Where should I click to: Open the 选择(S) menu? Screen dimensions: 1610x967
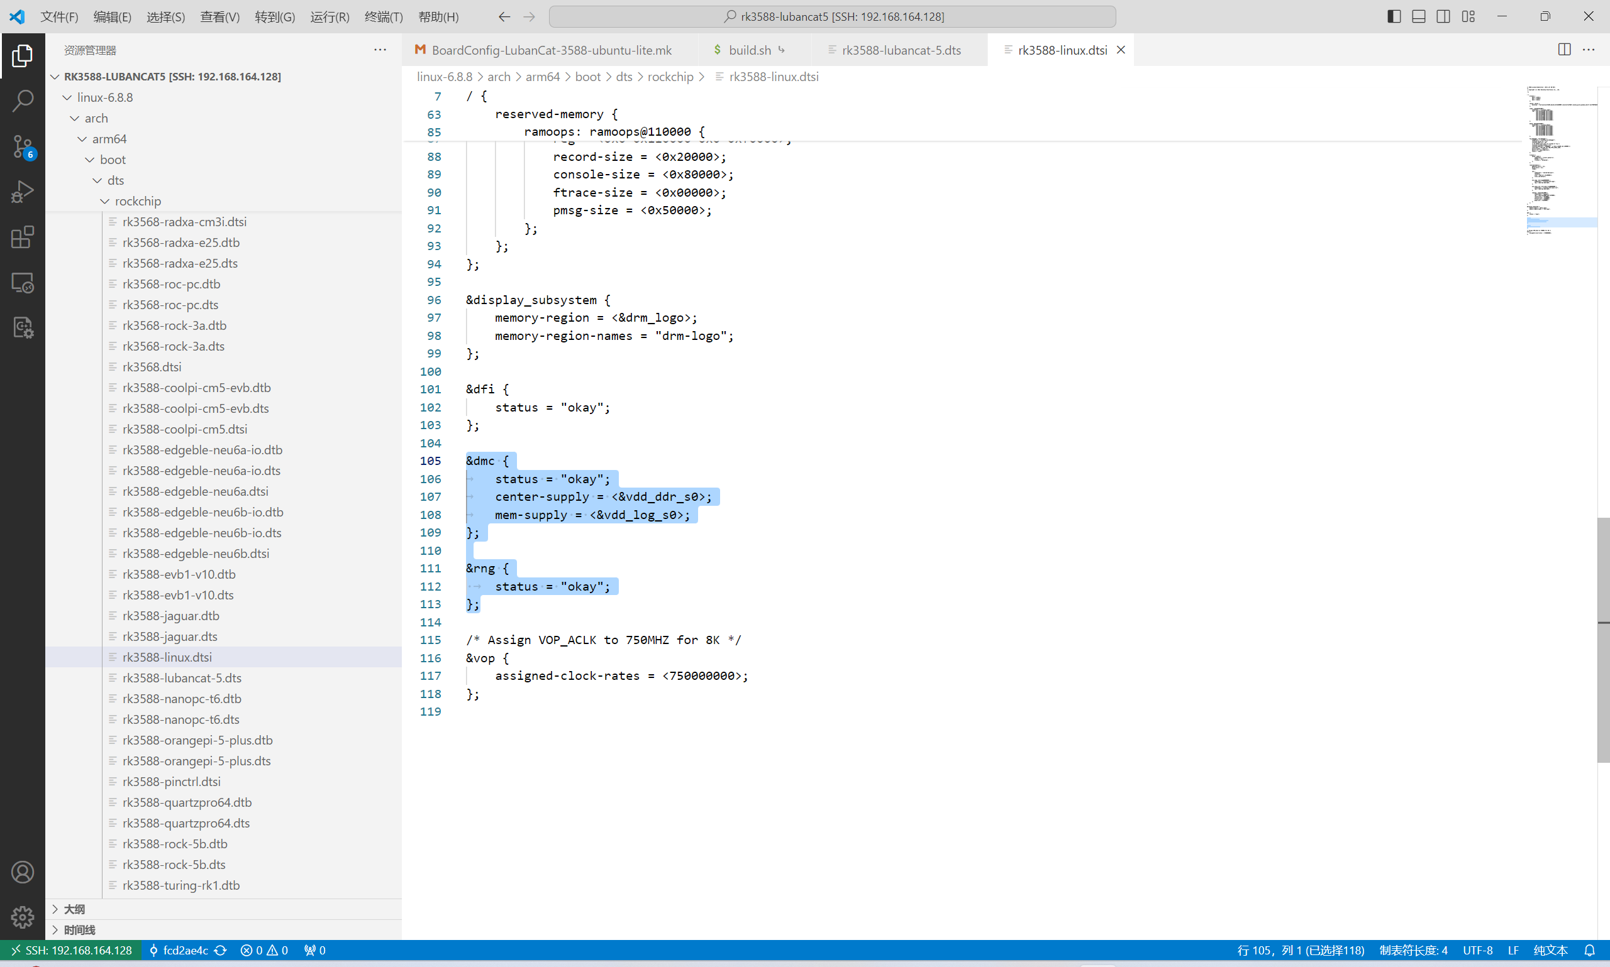point(165,17)
